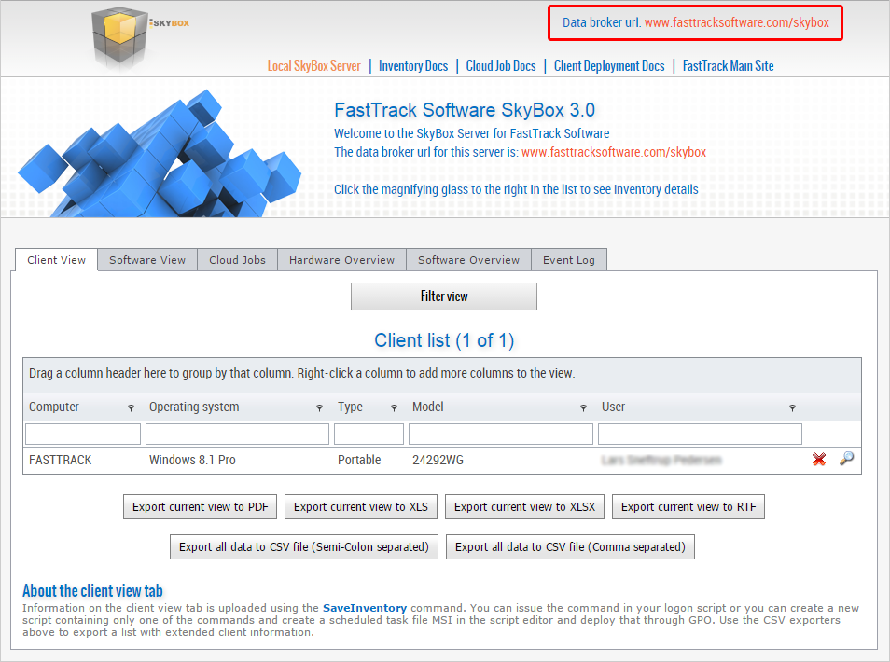Image resolution: width=890 pixels, height=662 pixels.
Task: Click the About the client view tab heading
Action: tap(92, 590)
